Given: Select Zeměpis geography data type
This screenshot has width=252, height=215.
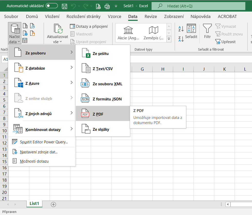Looking at the screenshot, I should click(x=154, y=33).
